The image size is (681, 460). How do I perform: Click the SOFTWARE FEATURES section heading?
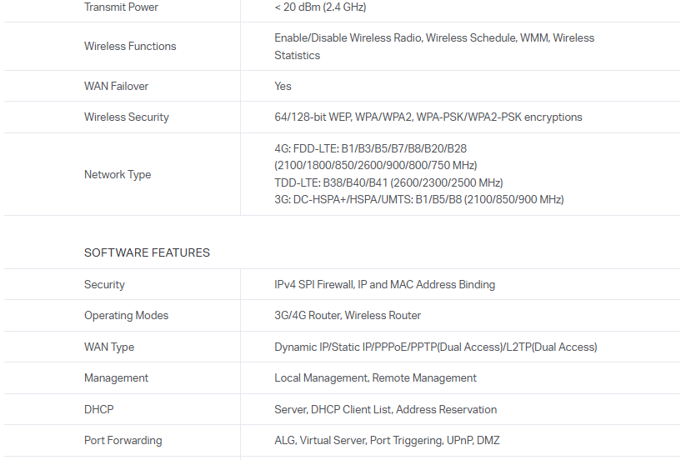coord(147,252)
